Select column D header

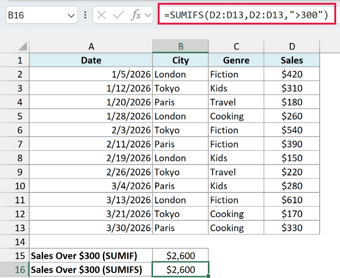pos(292,46)
